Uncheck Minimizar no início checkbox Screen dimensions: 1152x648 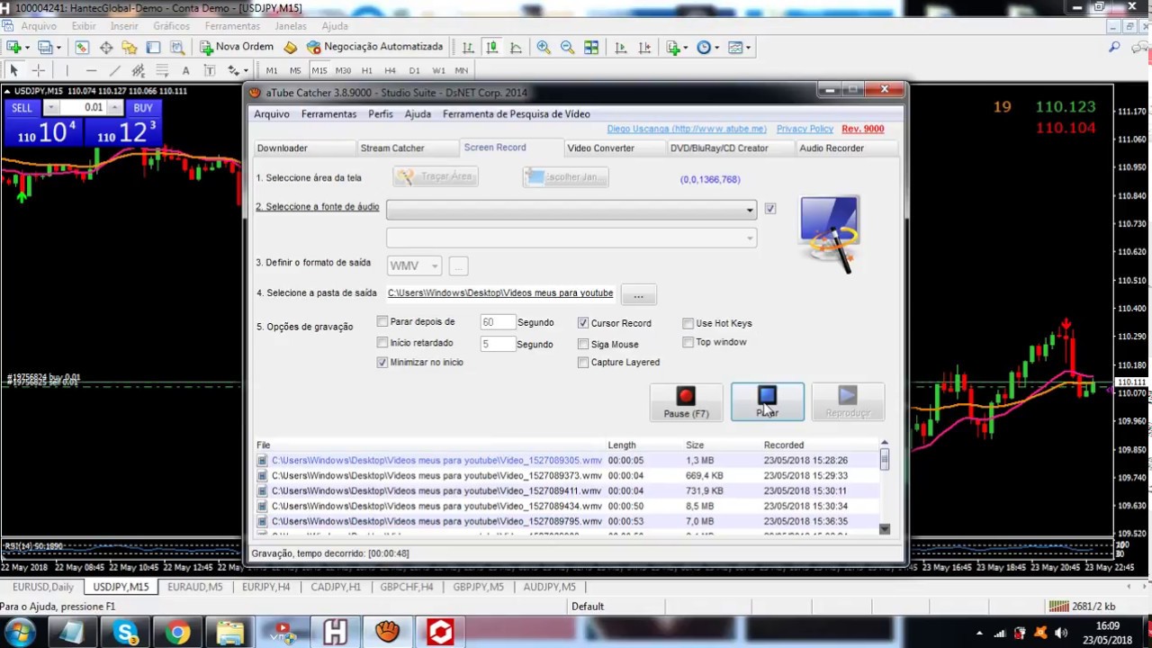[382, 362]
